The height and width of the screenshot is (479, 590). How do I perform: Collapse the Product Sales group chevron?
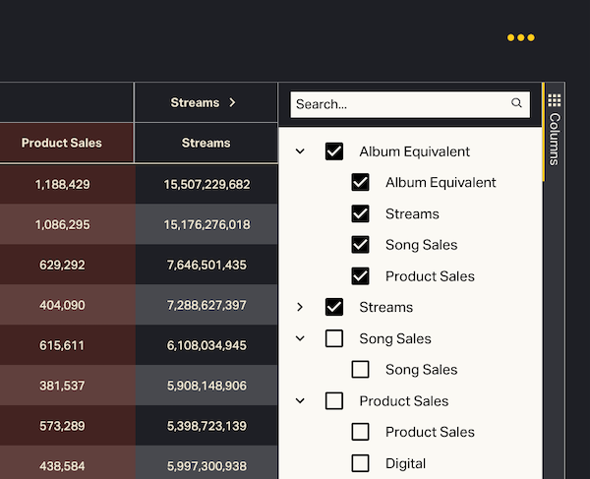[x=301, y=401]
